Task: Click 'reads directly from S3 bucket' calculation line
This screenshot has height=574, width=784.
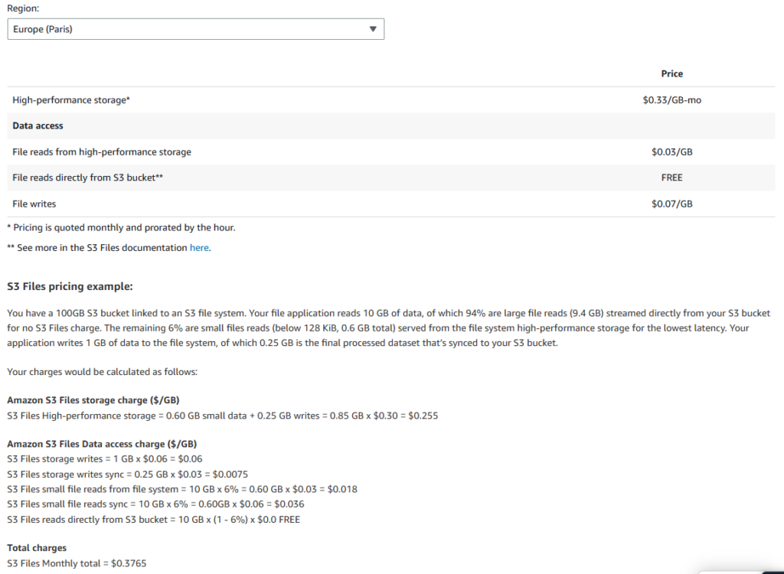Action: [x=153, y=520]
